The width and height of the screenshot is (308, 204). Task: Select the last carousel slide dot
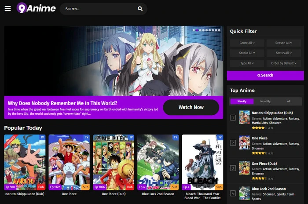point(219,30)
